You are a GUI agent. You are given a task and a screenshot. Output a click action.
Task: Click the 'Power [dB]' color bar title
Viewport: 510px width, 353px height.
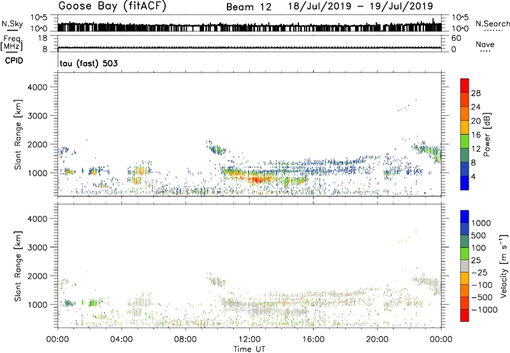[486, 134]
